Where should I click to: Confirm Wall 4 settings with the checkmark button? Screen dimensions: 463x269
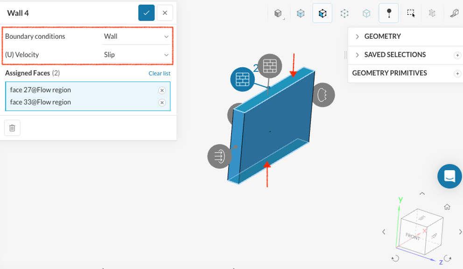click(146, 13)
